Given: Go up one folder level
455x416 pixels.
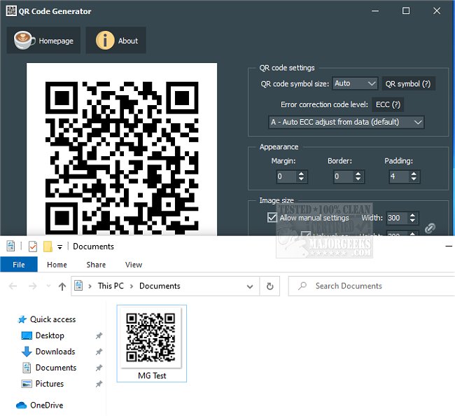Looking at the screenshot, I should [62, 286].
